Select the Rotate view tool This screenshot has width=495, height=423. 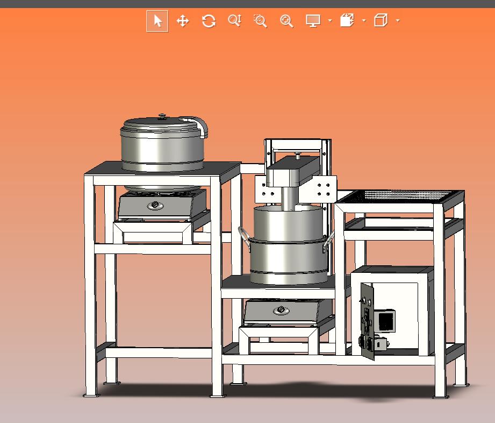[x=209, y=21]
